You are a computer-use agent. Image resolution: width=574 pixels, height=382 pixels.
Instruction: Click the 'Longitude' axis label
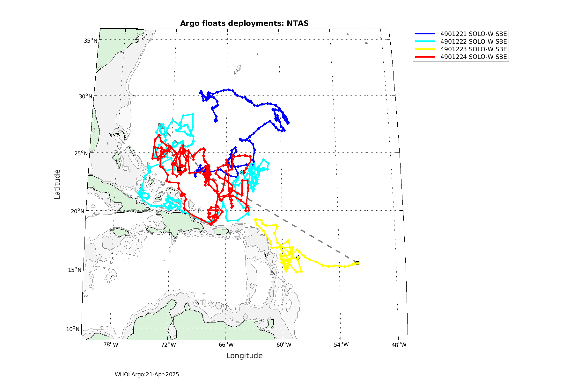(245, 356)
